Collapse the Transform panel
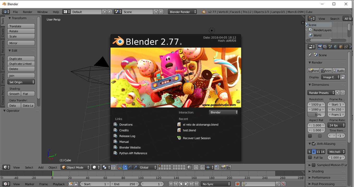Viewport: 354px width, 187px height. pos(10,18)
